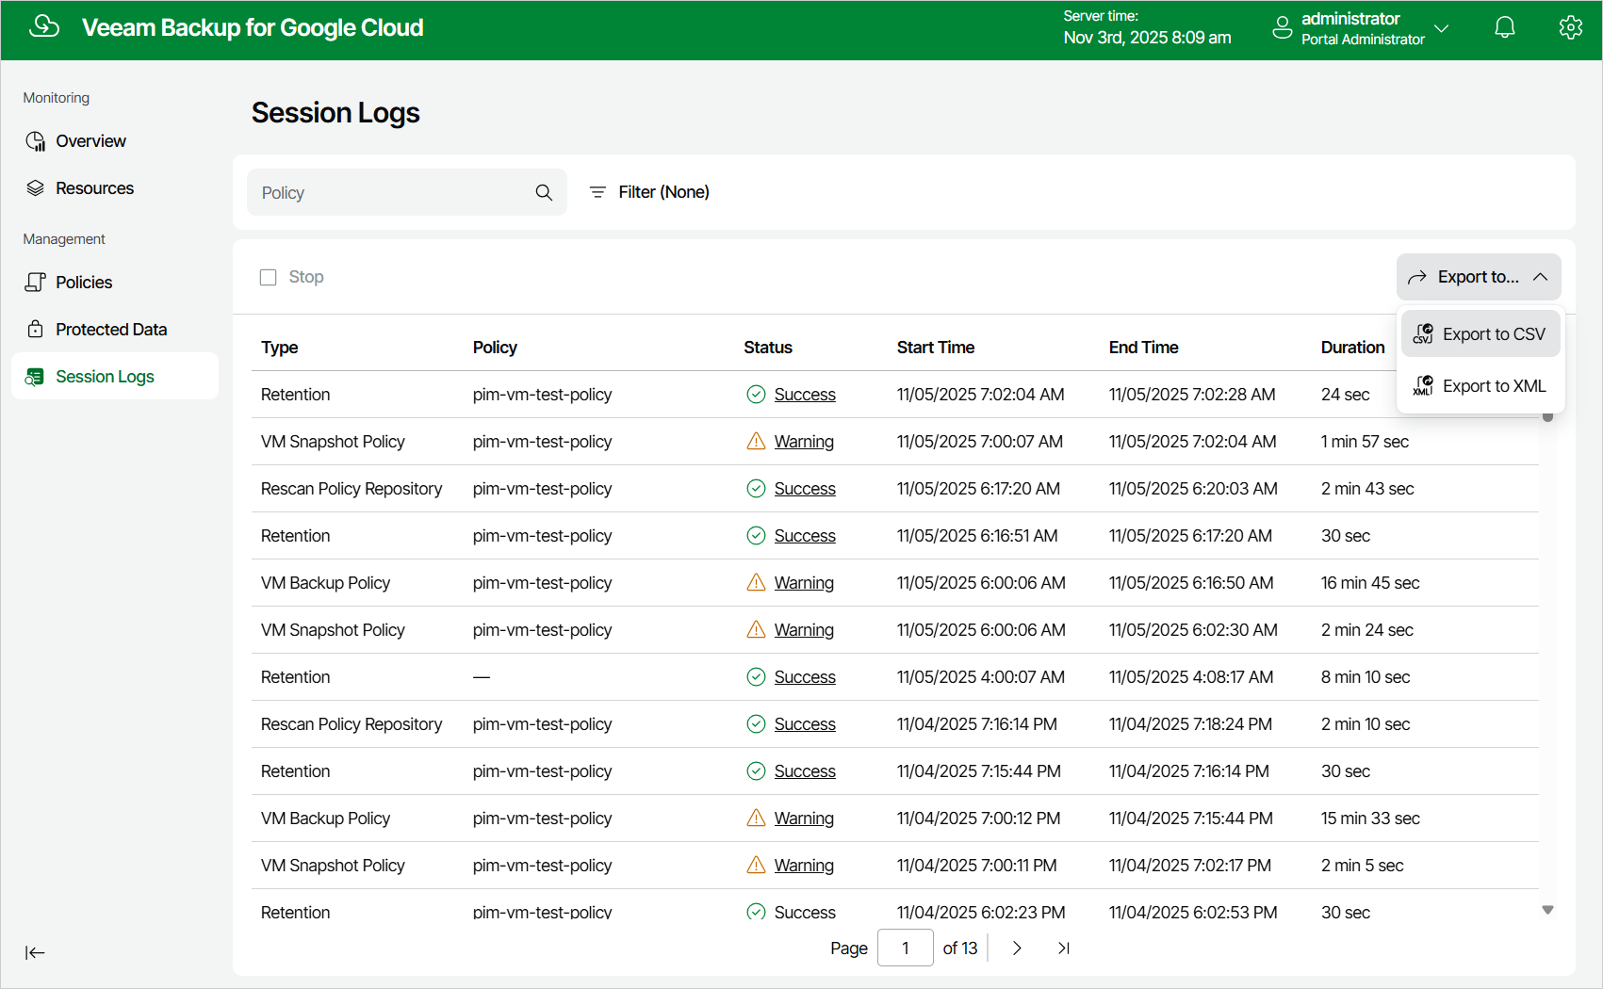This screenshot has width=1603, height=989.
Task: Sort by Duration column header
Action: click(x=1353, y=348)
